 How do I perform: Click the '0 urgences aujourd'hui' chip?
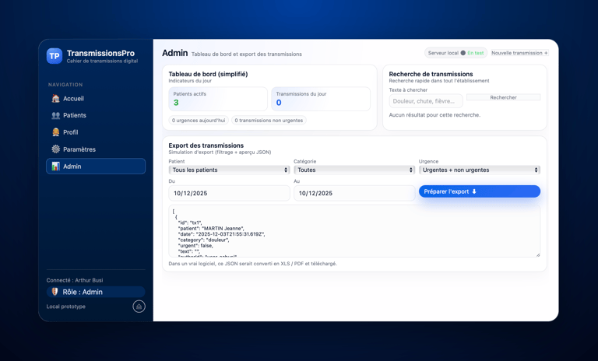199,121
